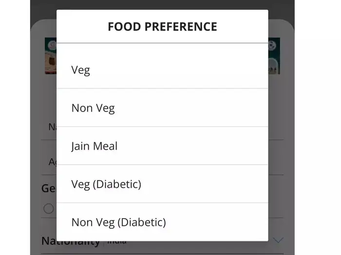Focus the Name input field
The width and height of the screenshot is (341, 255).
tap(49, 127)
